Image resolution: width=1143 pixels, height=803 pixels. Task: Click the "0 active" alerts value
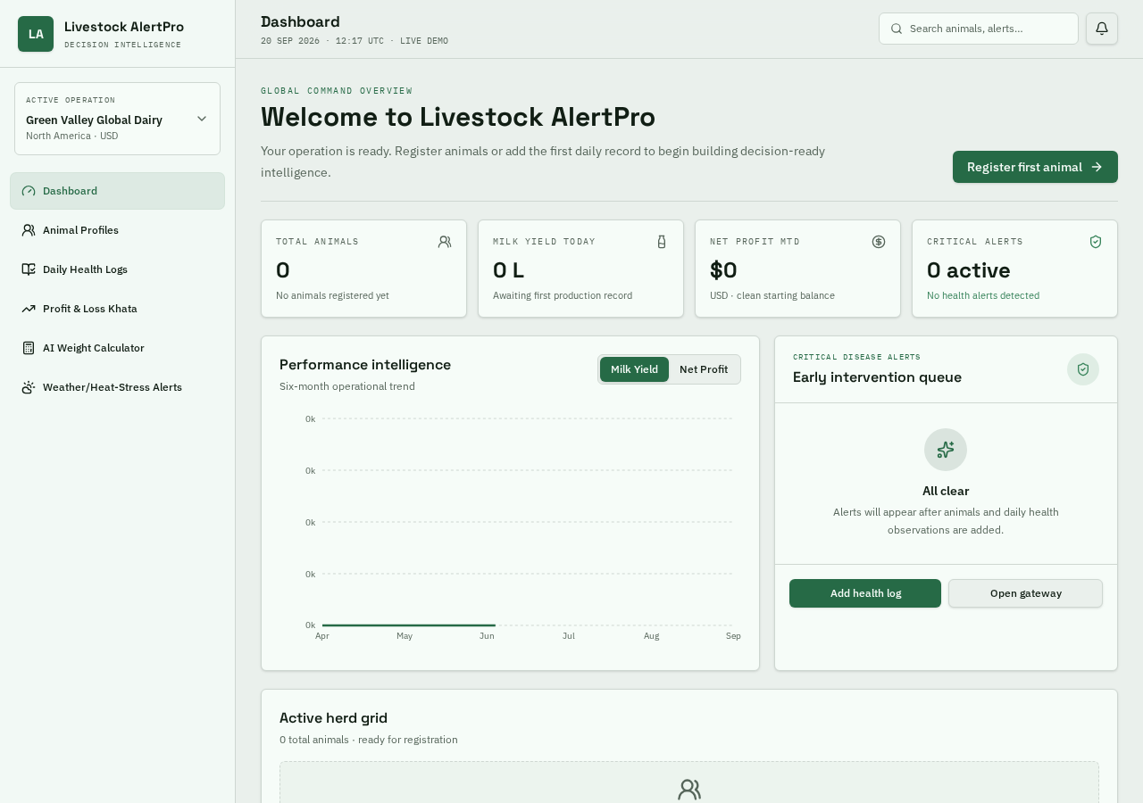click(969, 270)
